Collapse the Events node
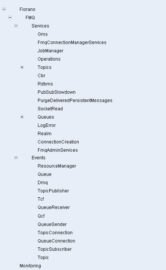The image size is (166, 270). [16, 158]
